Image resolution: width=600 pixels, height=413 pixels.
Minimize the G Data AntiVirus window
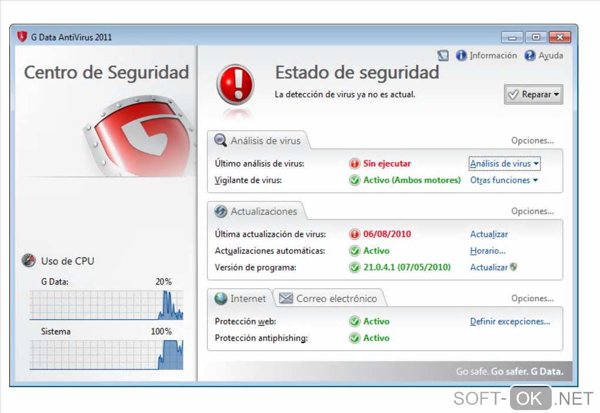tap(512, 37)
